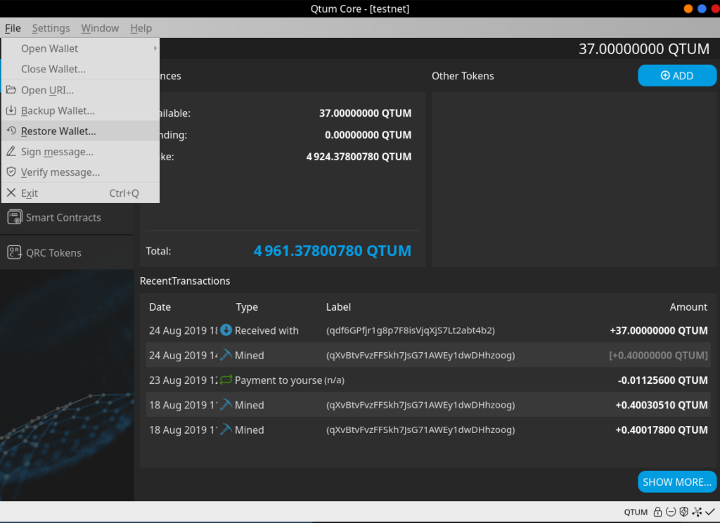Click the ADD token button

tap(677, 75)
